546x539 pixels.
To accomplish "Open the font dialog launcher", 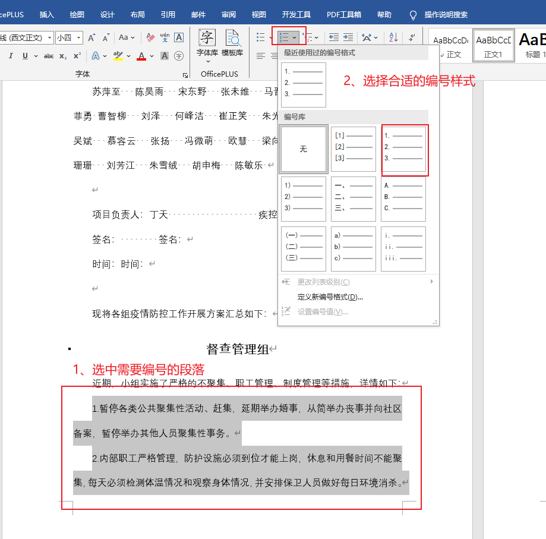I will click(x=185, y=75).
